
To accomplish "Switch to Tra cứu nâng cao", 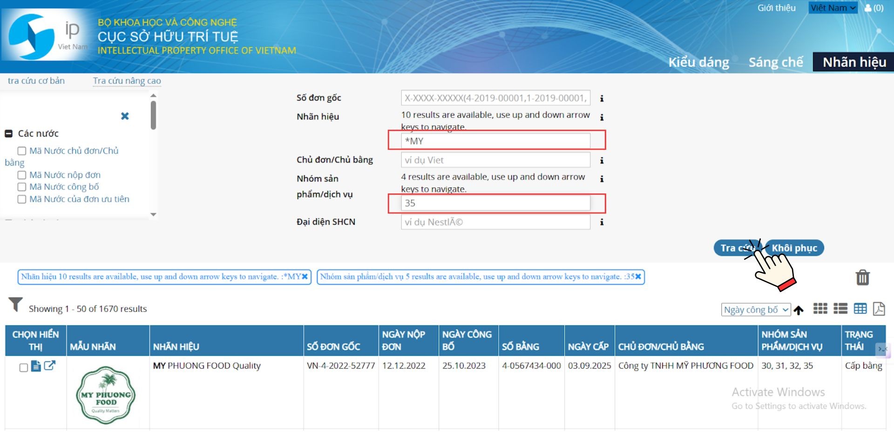I will 127,81.
